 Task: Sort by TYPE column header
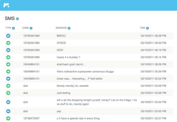click(8, 28)
